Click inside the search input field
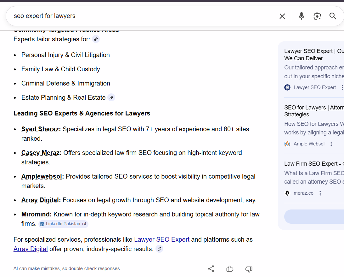This screenshot has height=277, width=344. point(126,16)
